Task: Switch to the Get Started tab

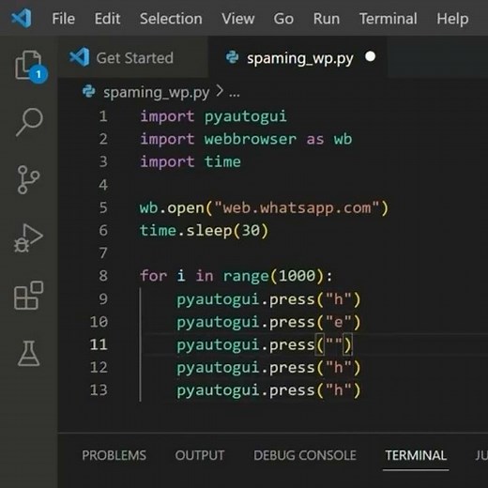Action: (x=133, y=57)
